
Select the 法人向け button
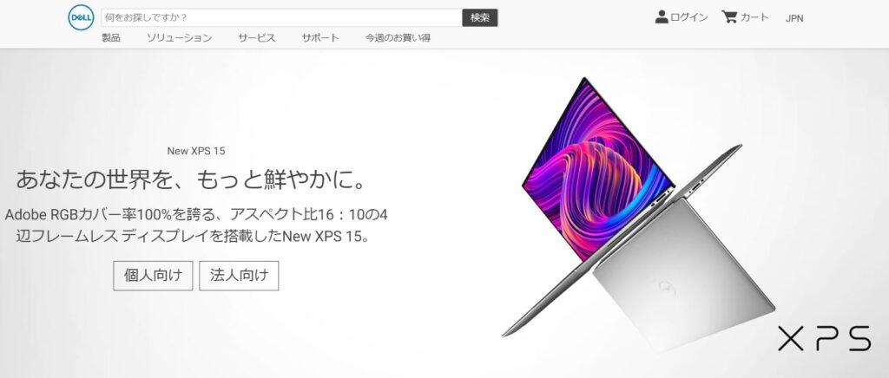click(239, 276)
